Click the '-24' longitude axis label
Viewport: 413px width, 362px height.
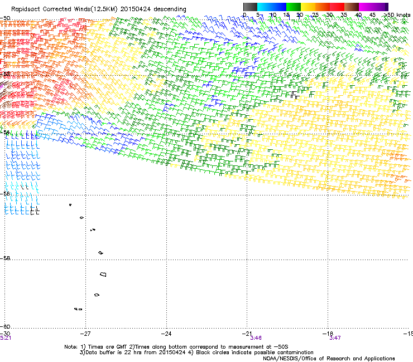[x=166, y=334]
